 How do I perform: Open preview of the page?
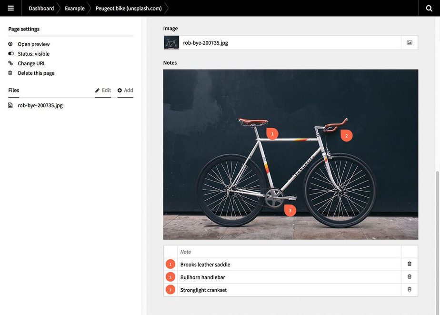(33, 44)
